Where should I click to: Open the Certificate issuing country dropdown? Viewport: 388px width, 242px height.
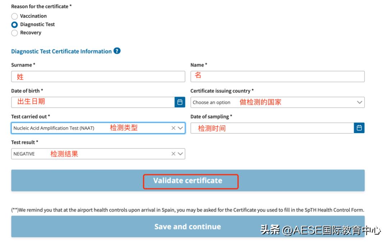[x=359, y=102]
